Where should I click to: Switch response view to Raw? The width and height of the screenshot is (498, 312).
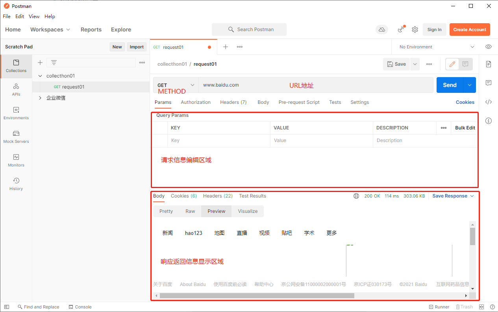pyautogui.click(x=190, y=211)
